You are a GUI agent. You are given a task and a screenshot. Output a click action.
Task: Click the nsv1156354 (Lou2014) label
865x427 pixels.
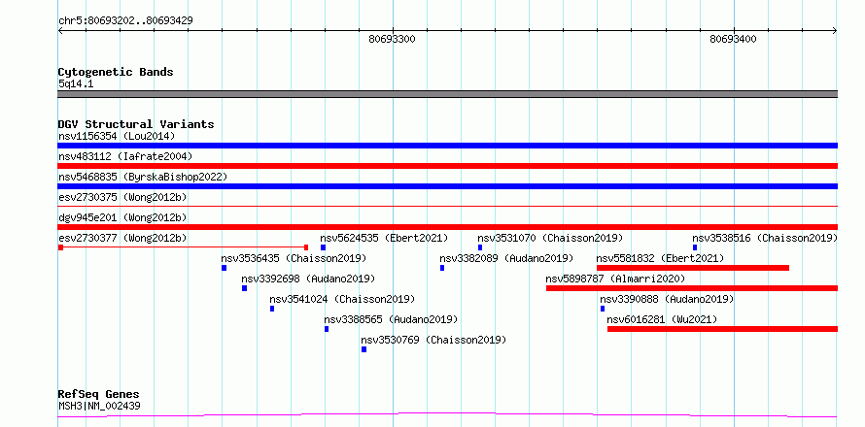coord(117,136)
